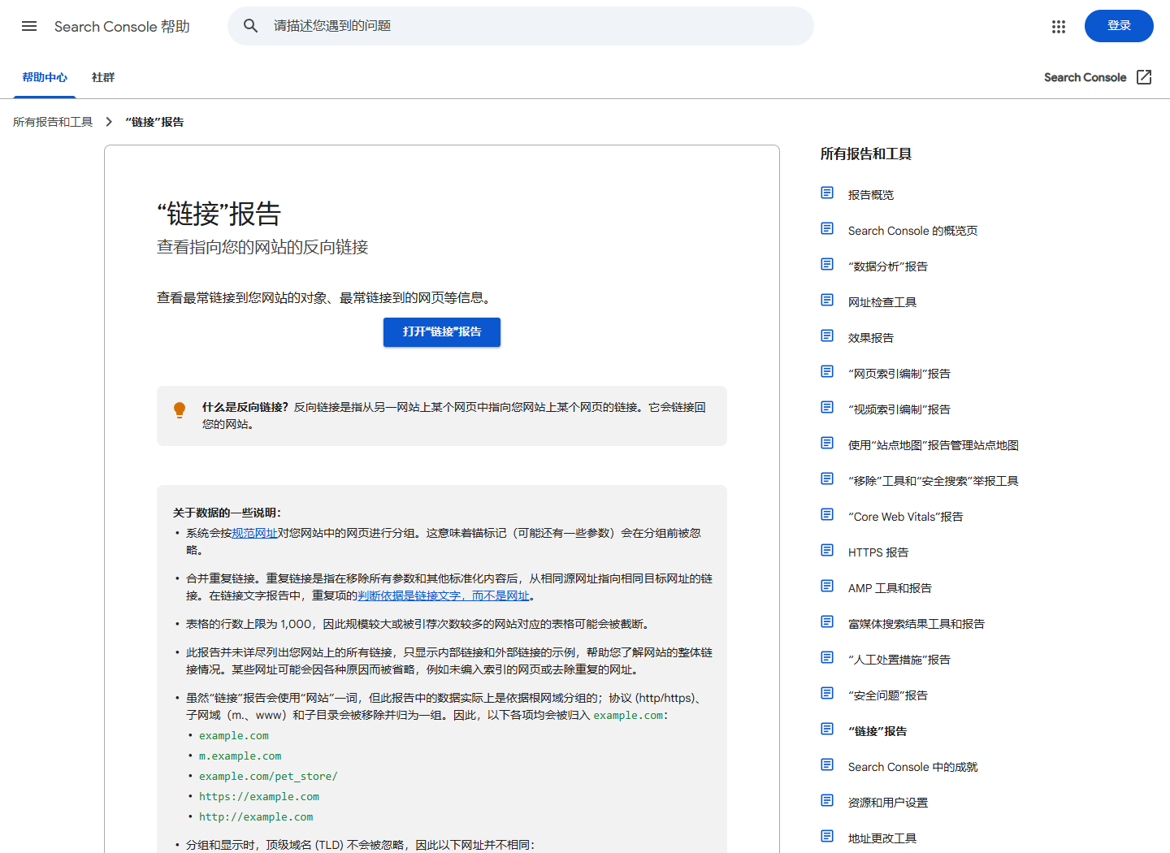This screenshot has width=1170, height=853.
Task: Open the hamburger main menu
Action: pyautogui.click(x=29, y=26)
